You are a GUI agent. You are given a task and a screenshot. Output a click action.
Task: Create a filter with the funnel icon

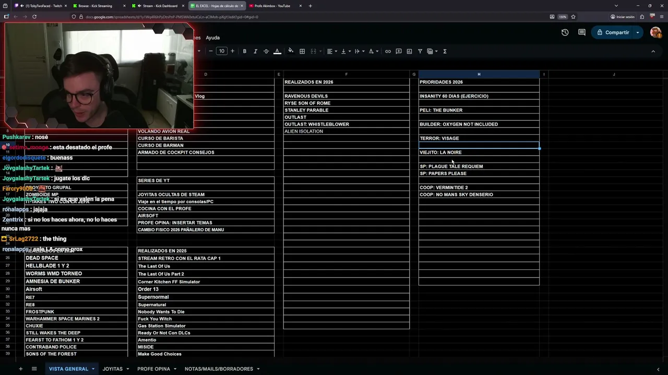tap(420, 51)
